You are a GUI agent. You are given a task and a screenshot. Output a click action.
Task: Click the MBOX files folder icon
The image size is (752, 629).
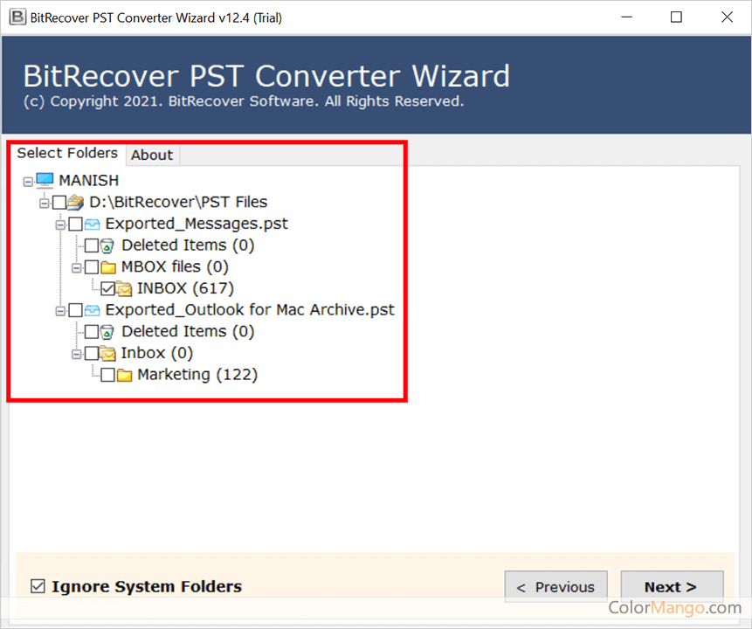click(x=108, y=267)
